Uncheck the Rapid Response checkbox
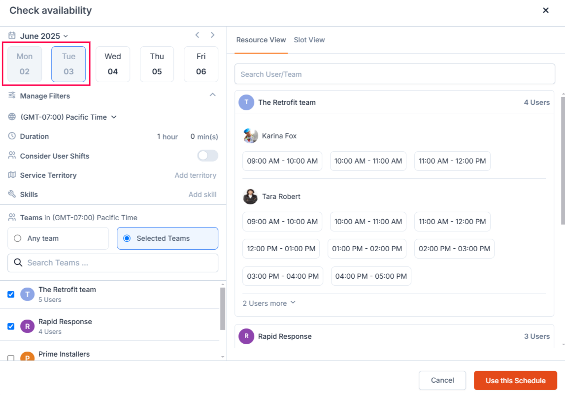This screenshot has width=565, height=395. point(11,327)
